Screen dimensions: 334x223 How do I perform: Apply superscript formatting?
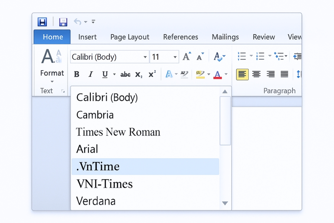(151, 74)
